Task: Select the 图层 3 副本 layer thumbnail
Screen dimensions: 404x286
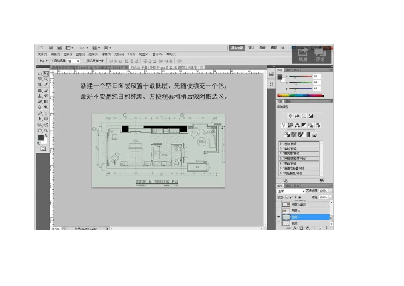Action: [286, 205]
